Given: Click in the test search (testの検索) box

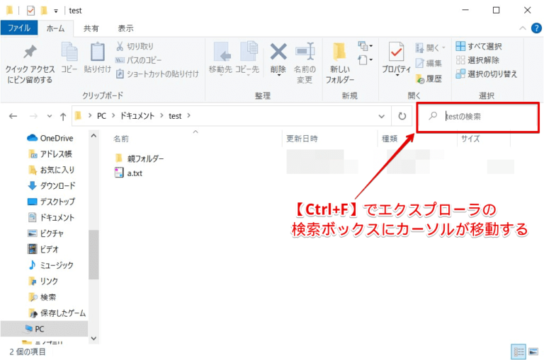Looking at the screenshot, I should click(477, 117).
